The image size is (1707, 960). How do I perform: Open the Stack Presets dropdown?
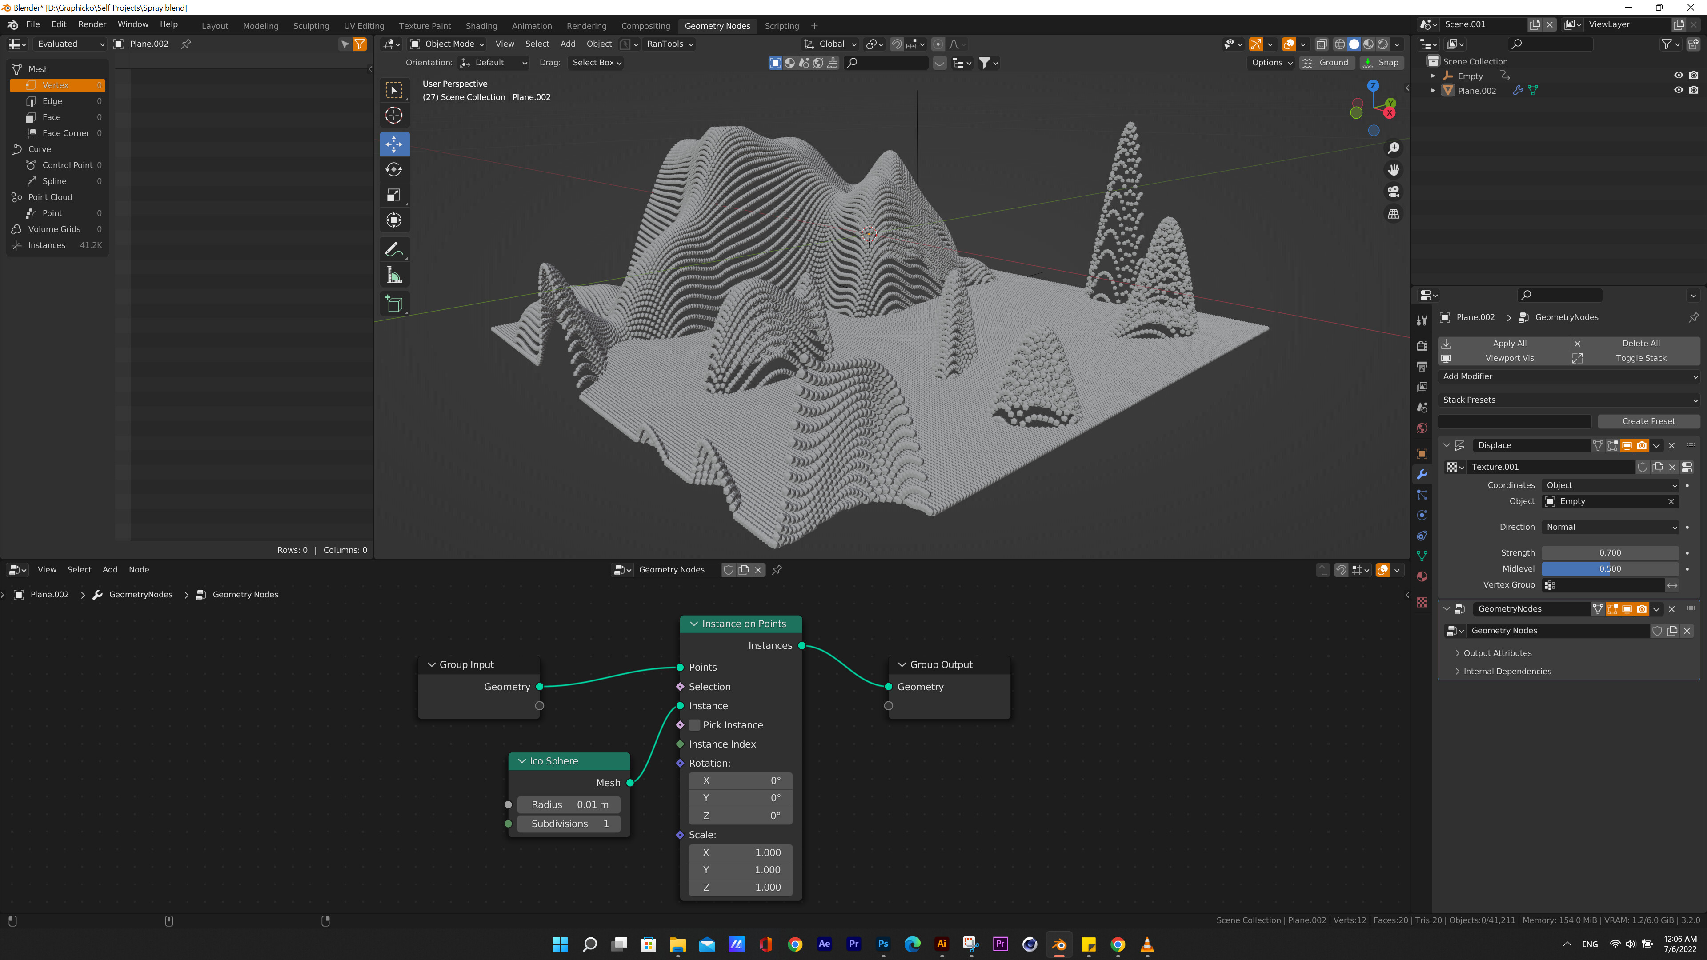(1568, 400)
